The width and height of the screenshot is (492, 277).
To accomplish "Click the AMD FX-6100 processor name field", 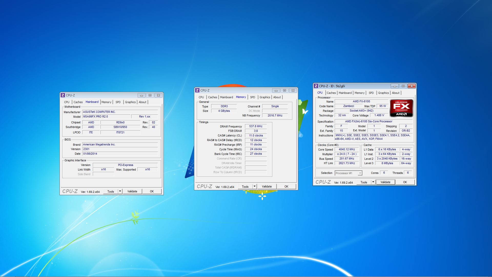I will 361,101.
